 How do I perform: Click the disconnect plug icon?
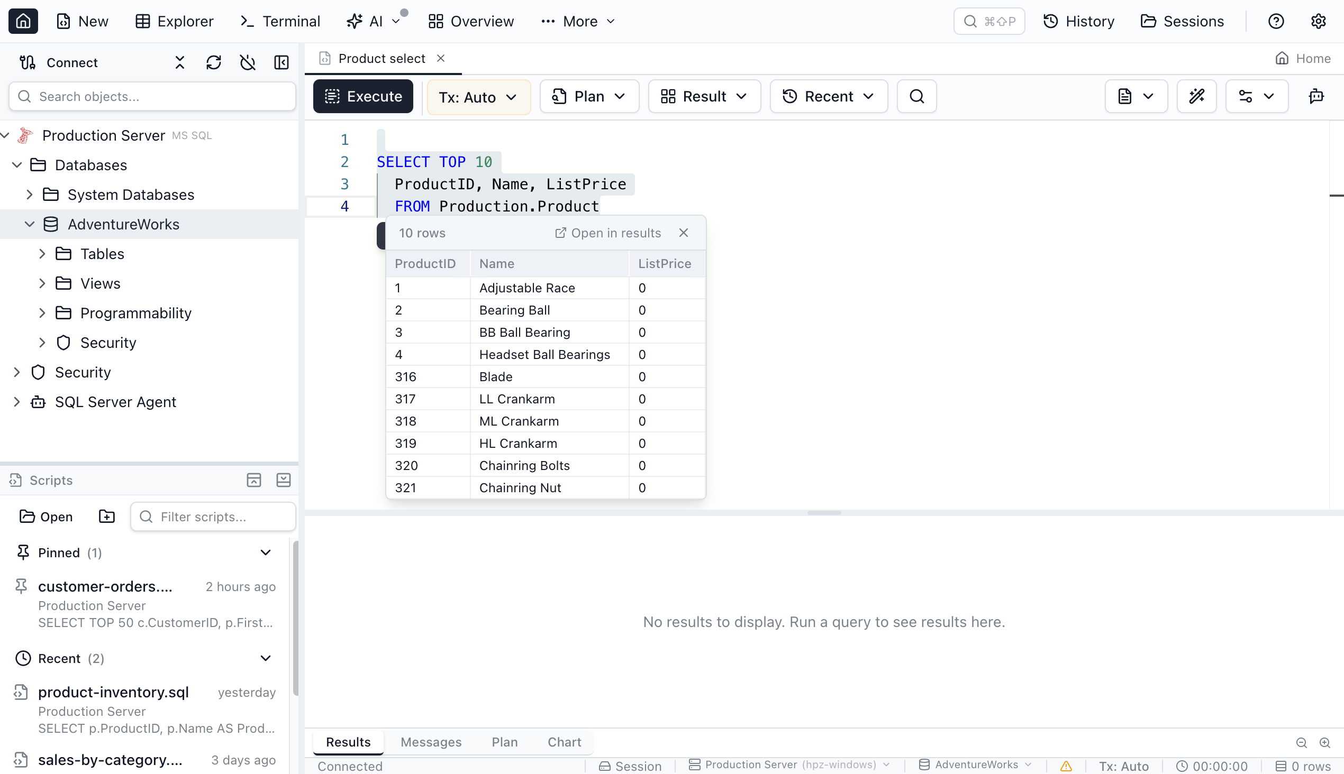pos(248,63)
